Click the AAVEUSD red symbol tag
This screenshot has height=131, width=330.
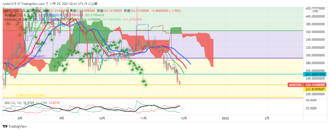tap(296, 85)
